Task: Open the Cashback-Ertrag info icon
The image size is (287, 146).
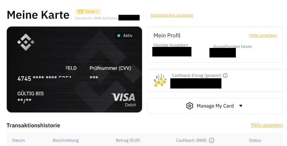Action: click(225, 75)
